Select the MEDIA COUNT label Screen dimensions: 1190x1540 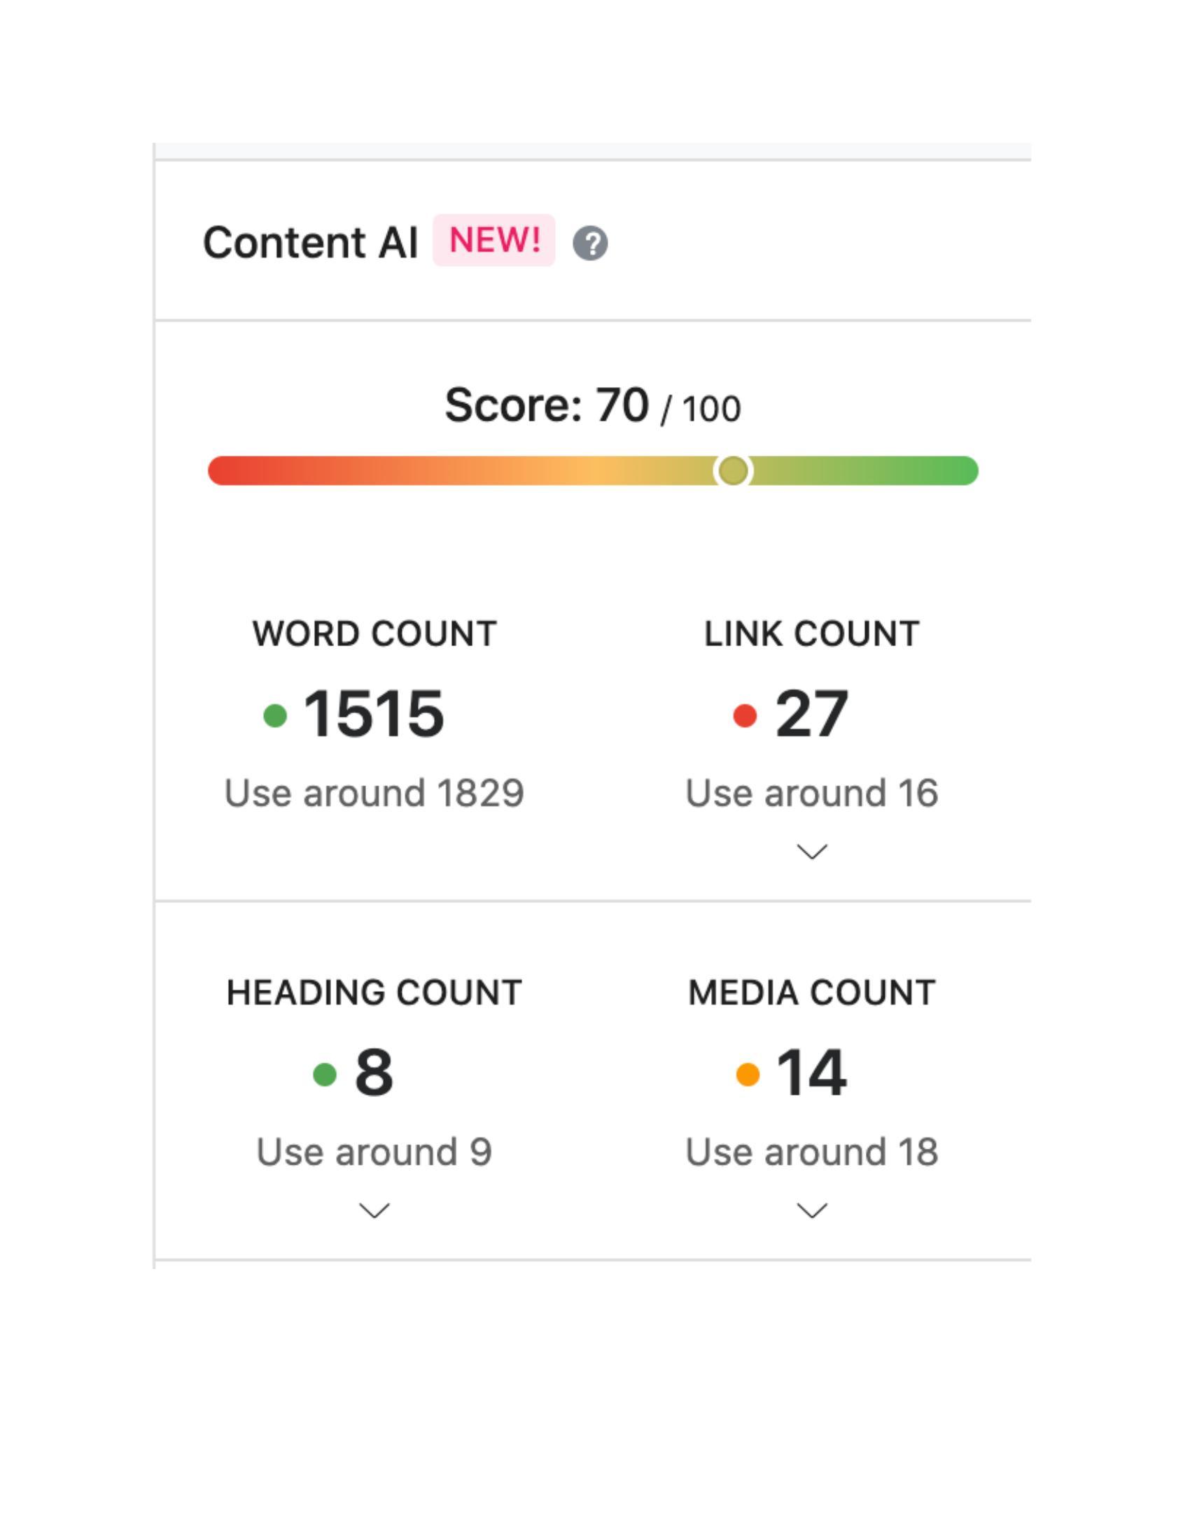[x=811, y=992]
